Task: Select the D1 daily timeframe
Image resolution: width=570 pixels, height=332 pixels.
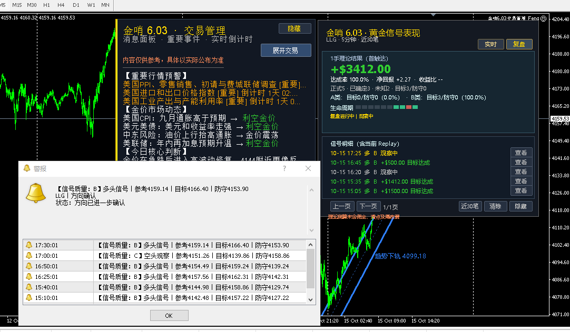Action: pos(76,5)
